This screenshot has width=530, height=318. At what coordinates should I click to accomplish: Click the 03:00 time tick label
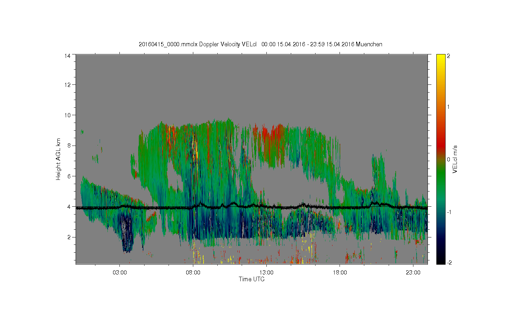119,273
